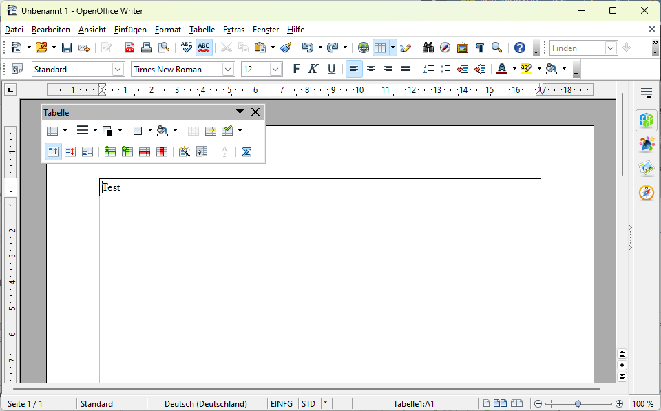Open the paragraph style dropdown showing Standard

pos(118,69)
